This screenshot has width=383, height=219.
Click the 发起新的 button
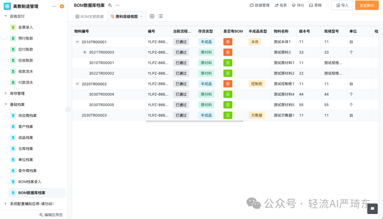click(x=367, y=5)
